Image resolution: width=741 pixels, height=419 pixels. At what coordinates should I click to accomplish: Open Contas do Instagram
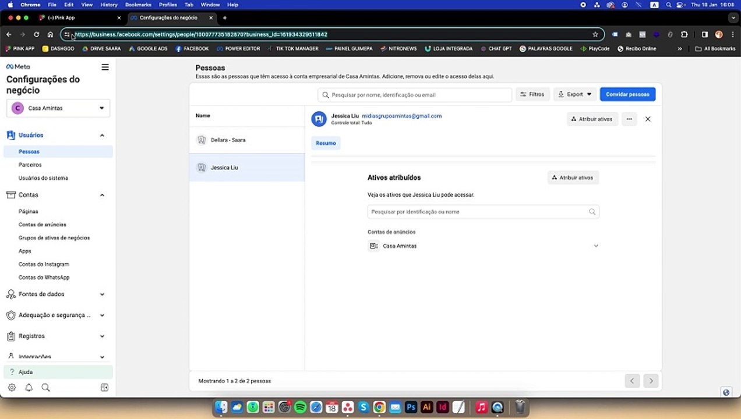point(44,264)
